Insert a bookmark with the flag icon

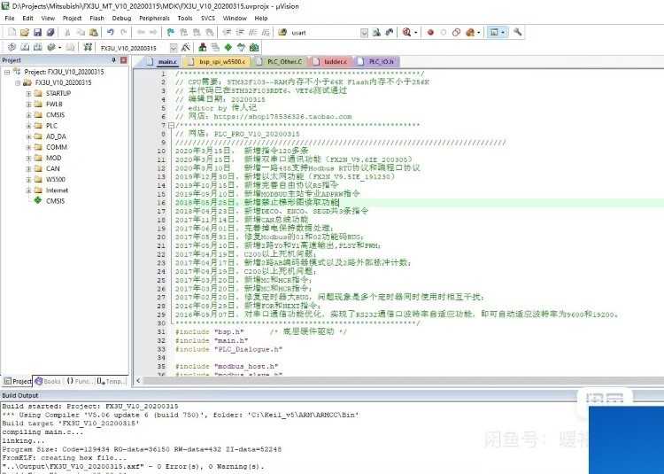click(170, 32)
